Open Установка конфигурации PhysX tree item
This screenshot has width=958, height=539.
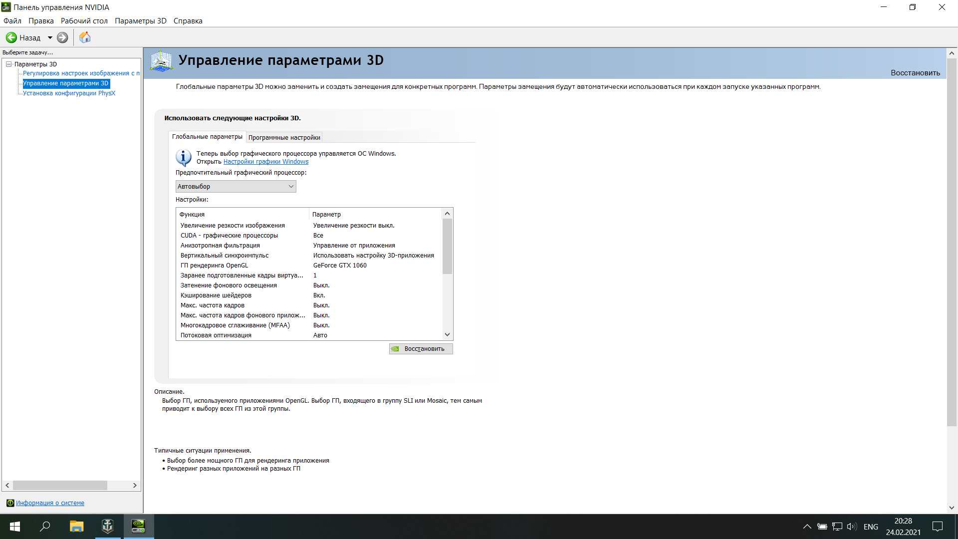coord(69,93)
